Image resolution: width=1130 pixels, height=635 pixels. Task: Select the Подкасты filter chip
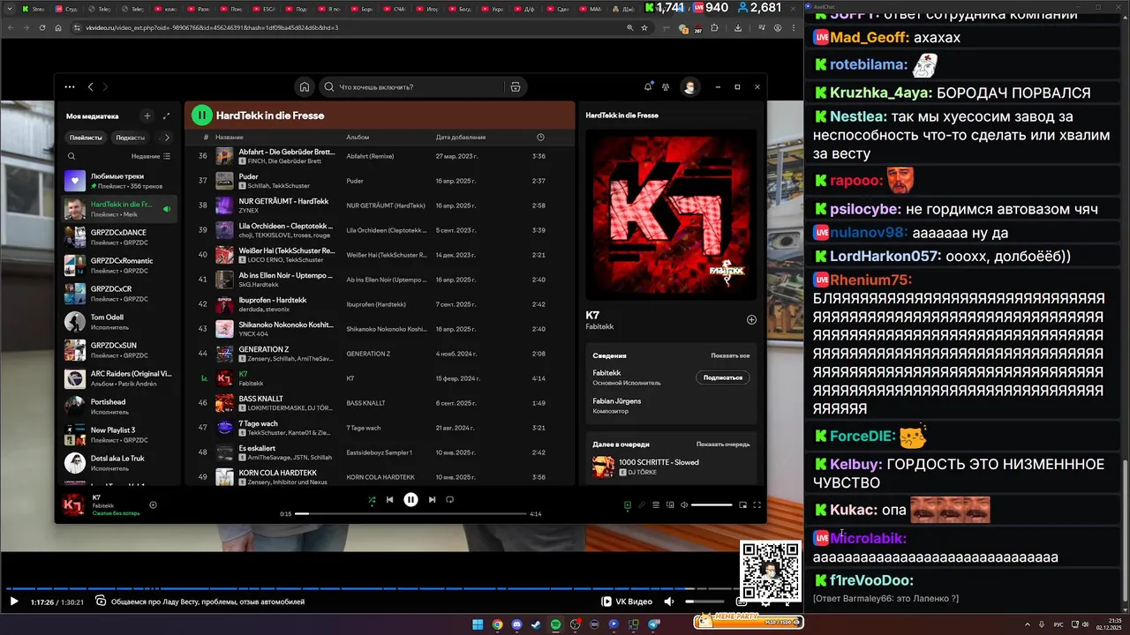130,138
